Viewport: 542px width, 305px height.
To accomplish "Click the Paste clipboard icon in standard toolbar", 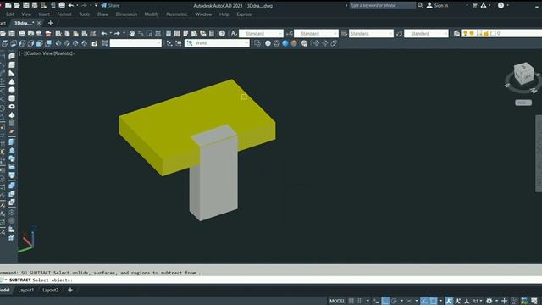I will [75, 34].
